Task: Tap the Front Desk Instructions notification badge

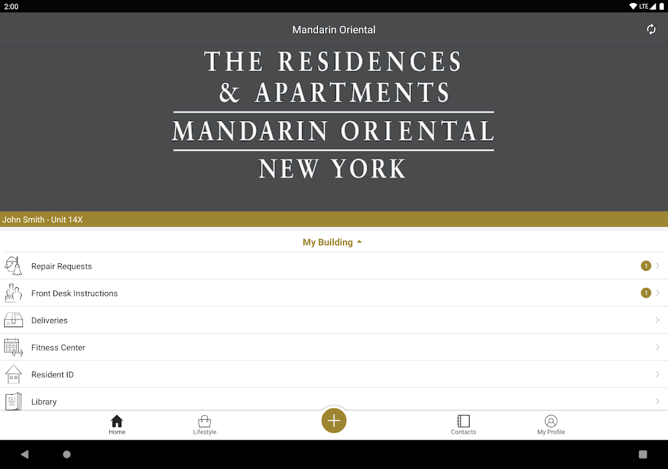Action: click(646, 293)
